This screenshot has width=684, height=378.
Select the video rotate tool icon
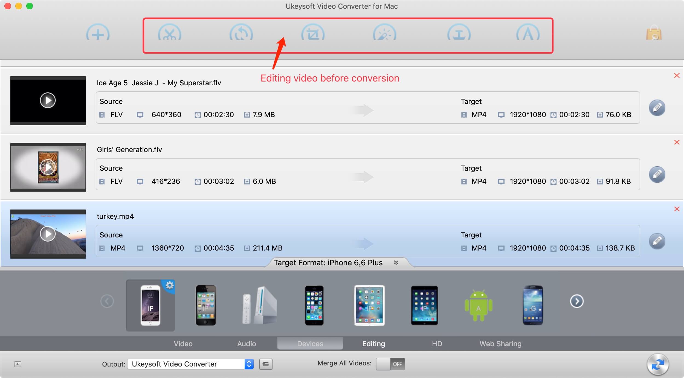pyautogui.click(x=241, y=33)
